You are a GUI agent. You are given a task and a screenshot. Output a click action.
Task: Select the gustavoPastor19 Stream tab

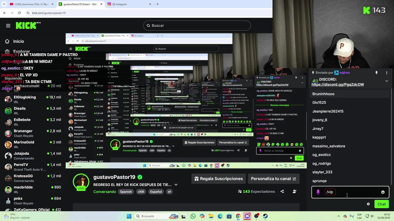pos(81,4)
